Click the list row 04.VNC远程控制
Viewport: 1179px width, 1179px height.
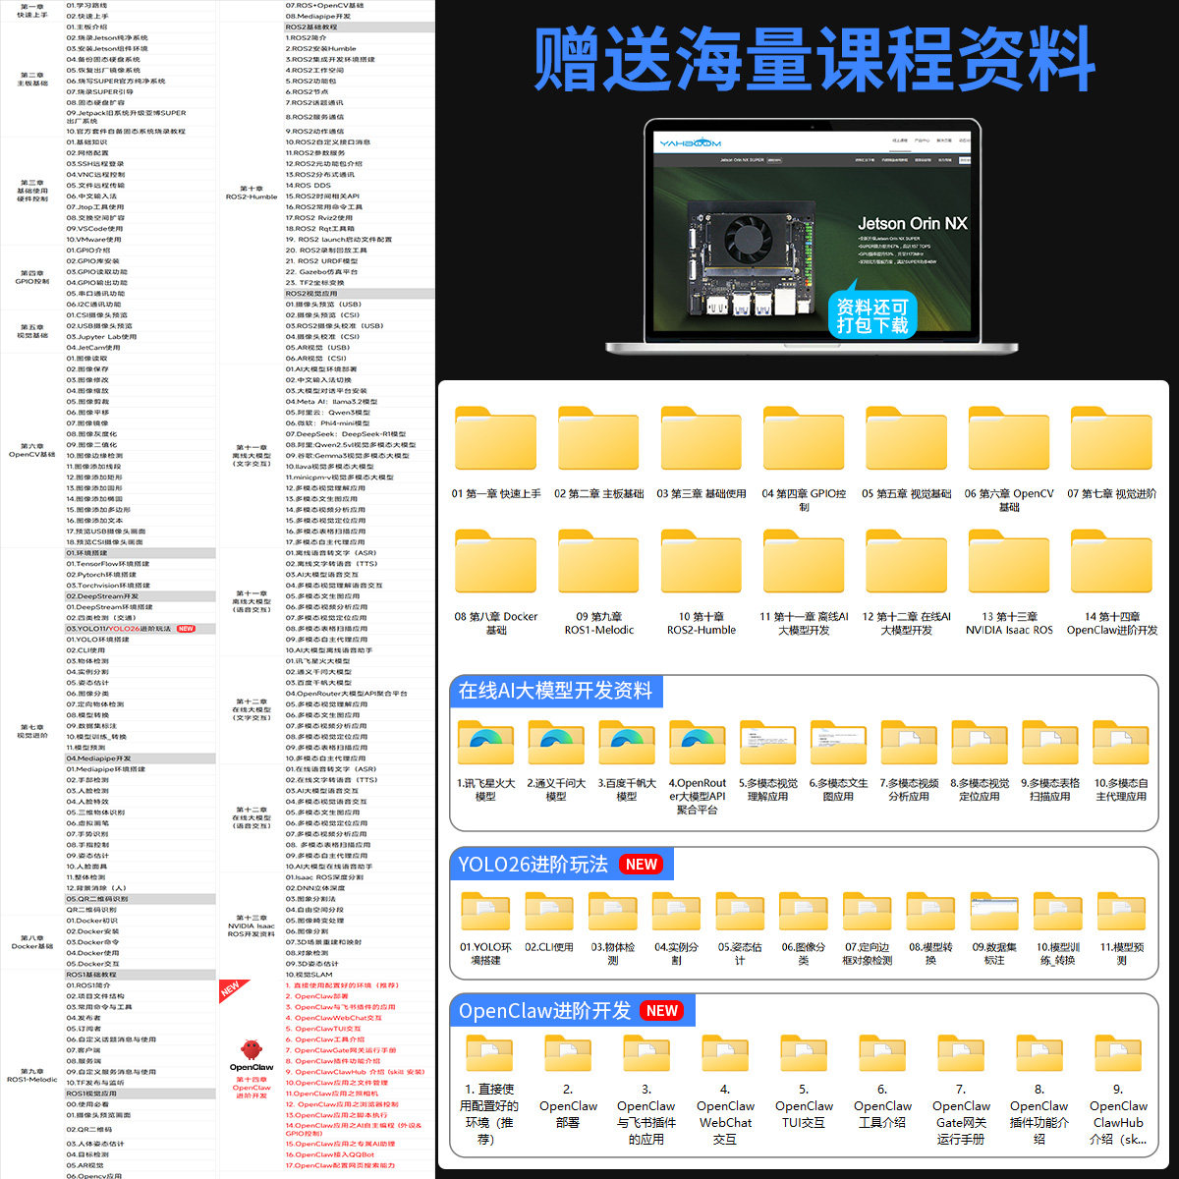[95, 175]
